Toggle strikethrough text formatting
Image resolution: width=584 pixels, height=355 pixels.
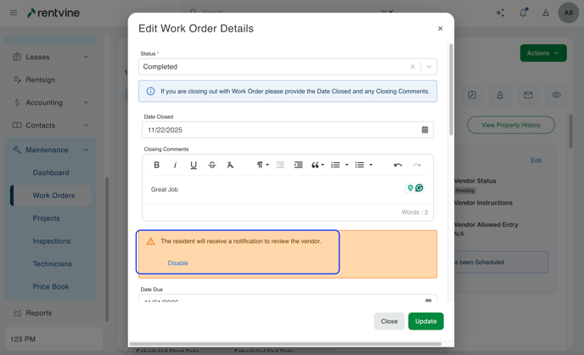pos(212,165)
